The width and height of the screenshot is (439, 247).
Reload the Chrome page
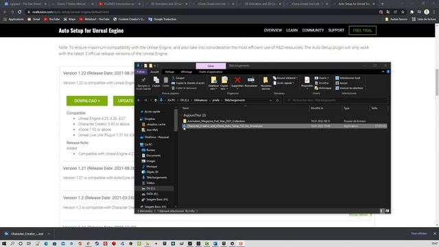pyautogui.click(x=20, y=12)
